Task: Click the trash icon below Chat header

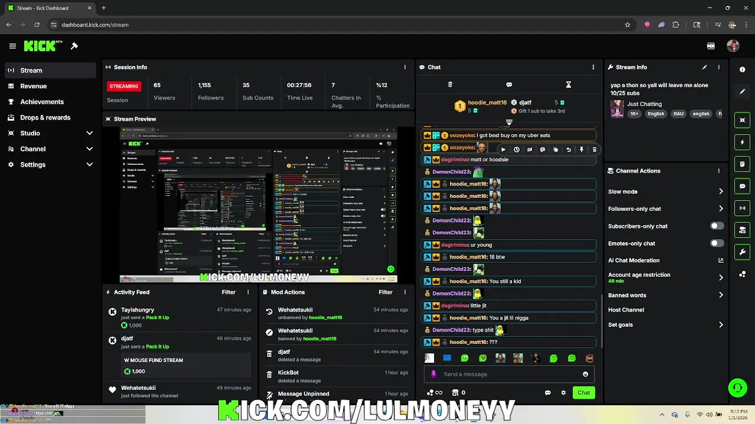Action: [450, 85]
